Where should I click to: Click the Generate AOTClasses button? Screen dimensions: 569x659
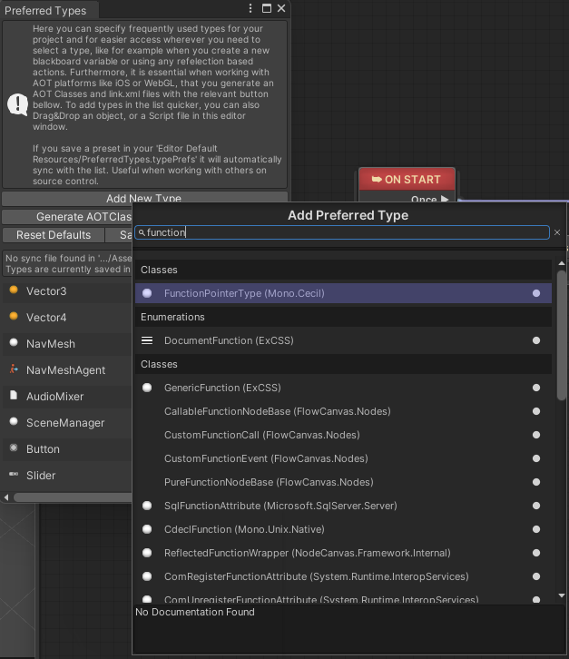tap(67, 217)
